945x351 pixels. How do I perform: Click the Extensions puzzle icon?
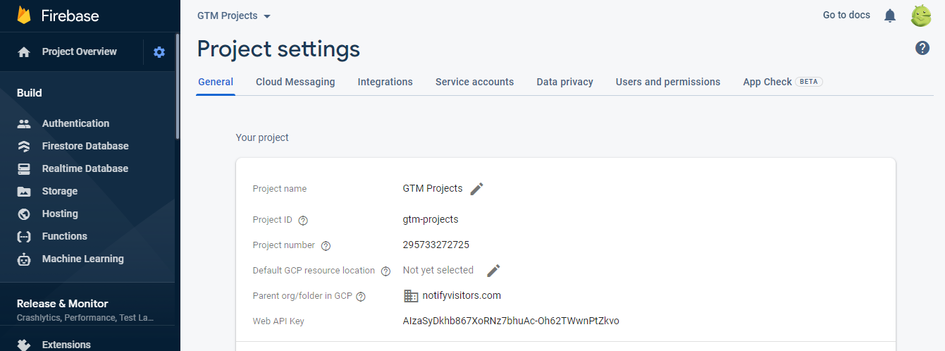click(24, 345)
